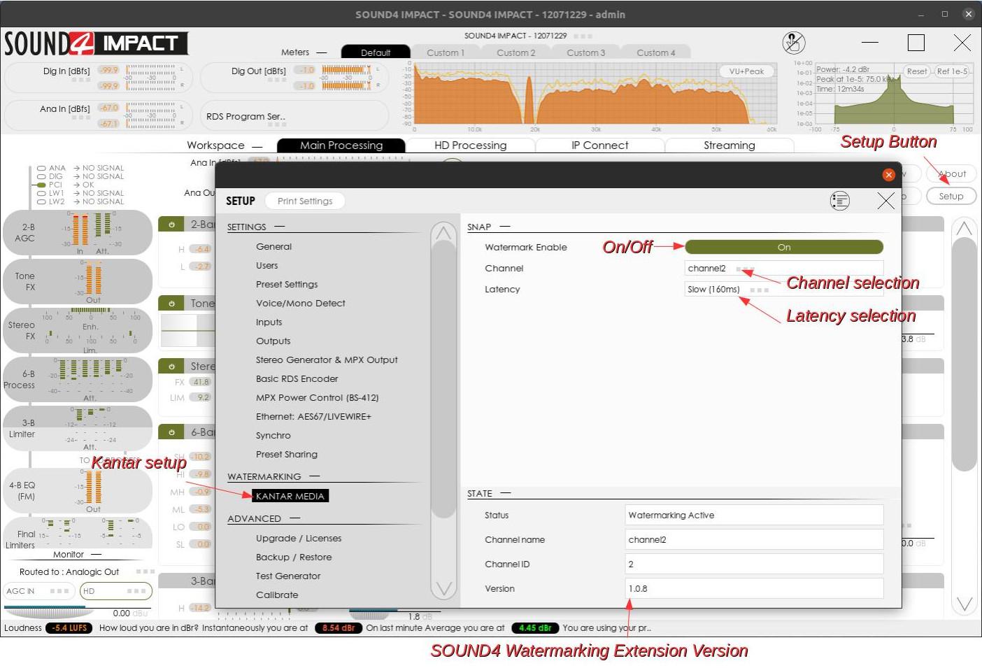Click the main window vertical scrollbar thumb
982x668 pixels.
[x=965, y=355]
